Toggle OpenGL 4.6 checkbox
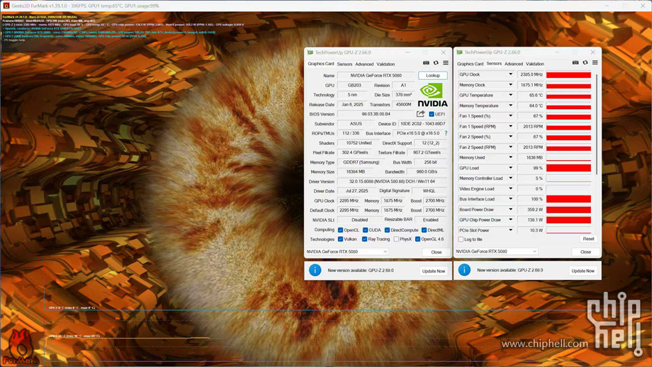This screenshot has height=367, width=652. coord(418,239)
